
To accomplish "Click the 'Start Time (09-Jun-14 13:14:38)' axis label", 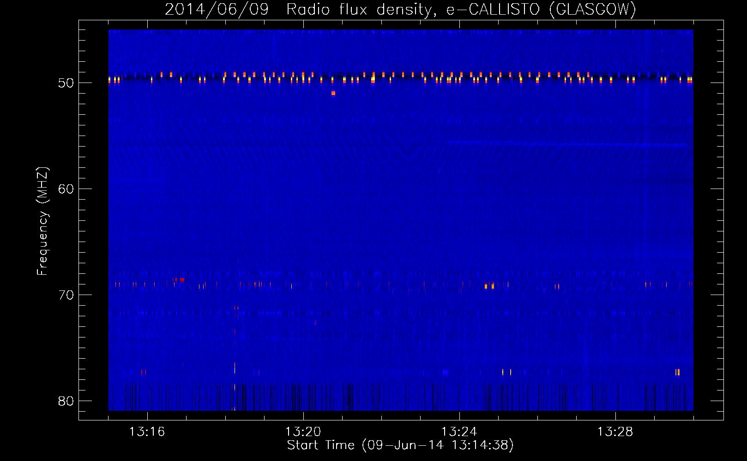I will click(400, 445).
